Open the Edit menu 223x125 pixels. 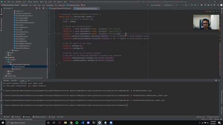(9, 2)
